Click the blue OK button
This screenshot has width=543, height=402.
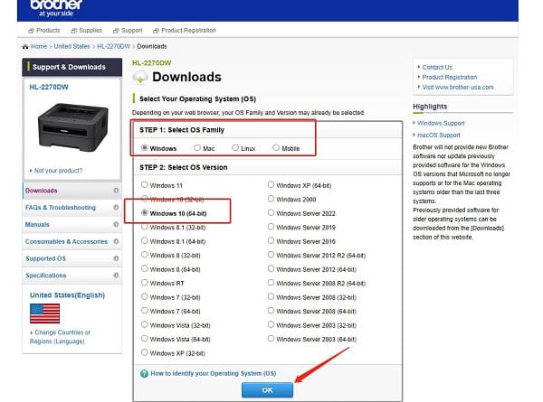click(x=267, y=390)
